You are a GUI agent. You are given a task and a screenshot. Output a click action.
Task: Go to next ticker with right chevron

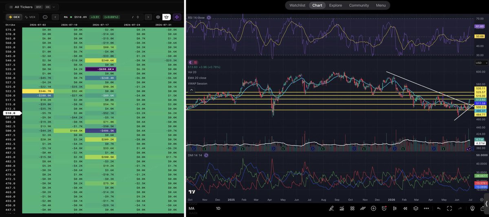coord(148,17)
